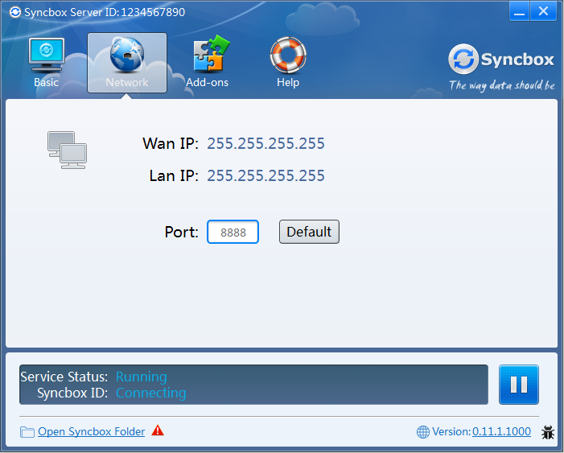
Task: Open the version 0.11.1.1000 link
Action: (501, 431)
